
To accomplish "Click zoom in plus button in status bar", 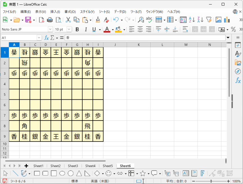I will 228,181.
